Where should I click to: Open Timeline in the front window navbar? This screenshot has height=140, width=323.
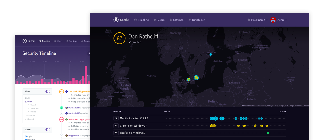pos(141,20)
